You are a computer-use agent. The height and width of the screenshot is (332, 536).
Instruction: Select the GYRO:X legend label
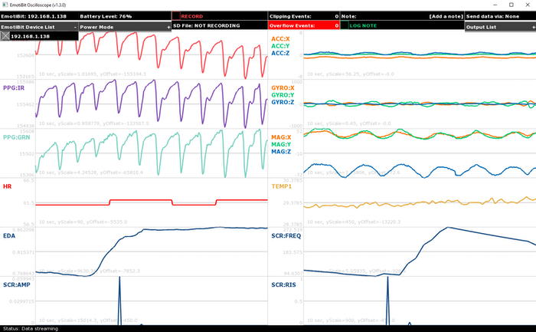[283, 88]
